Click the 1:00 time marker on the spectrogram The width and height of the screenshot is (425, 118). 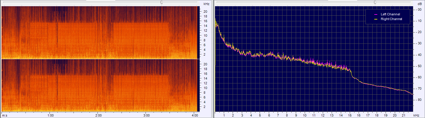pyautogui.click(x=51, y=115)
